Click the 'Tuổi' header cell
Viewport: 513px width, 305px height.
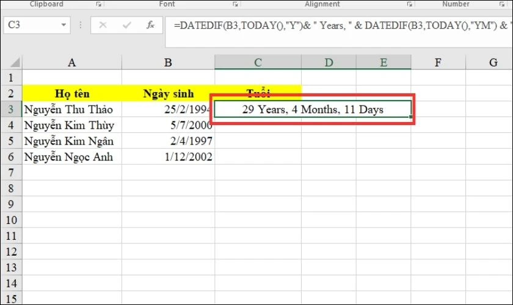point(258,93)
